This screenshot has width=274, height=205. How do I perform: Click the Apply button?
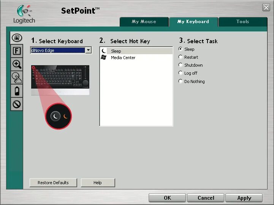click(x=244, y=198)
